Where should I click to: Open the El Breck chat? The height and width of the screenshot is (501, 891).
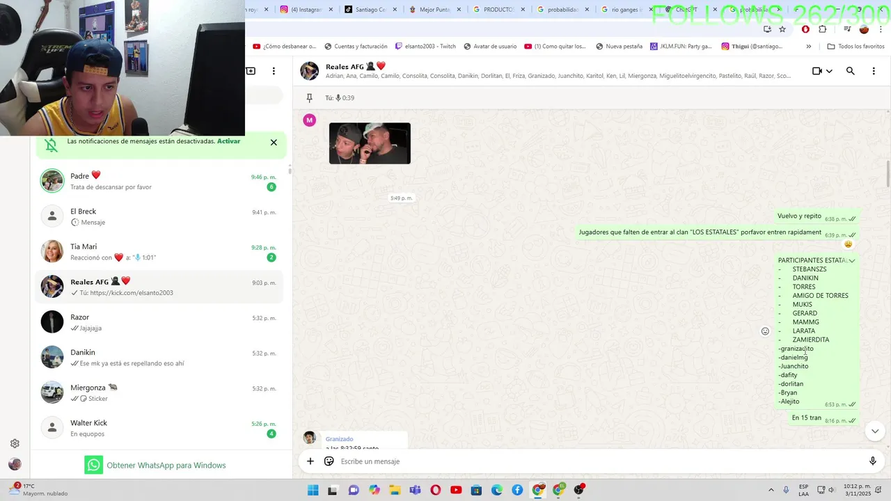(x=159, y=216)
